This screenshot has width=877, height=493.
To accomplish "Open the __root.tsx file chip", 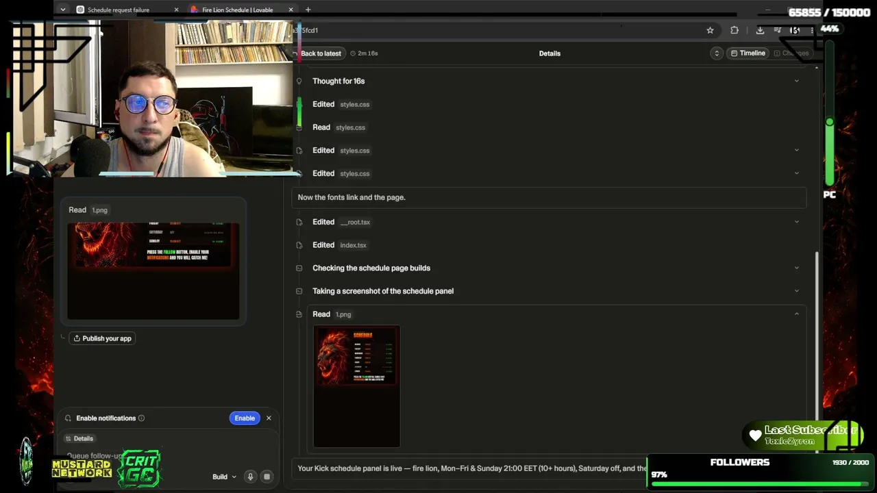I will pyautogui.click(x=355, y=222).
